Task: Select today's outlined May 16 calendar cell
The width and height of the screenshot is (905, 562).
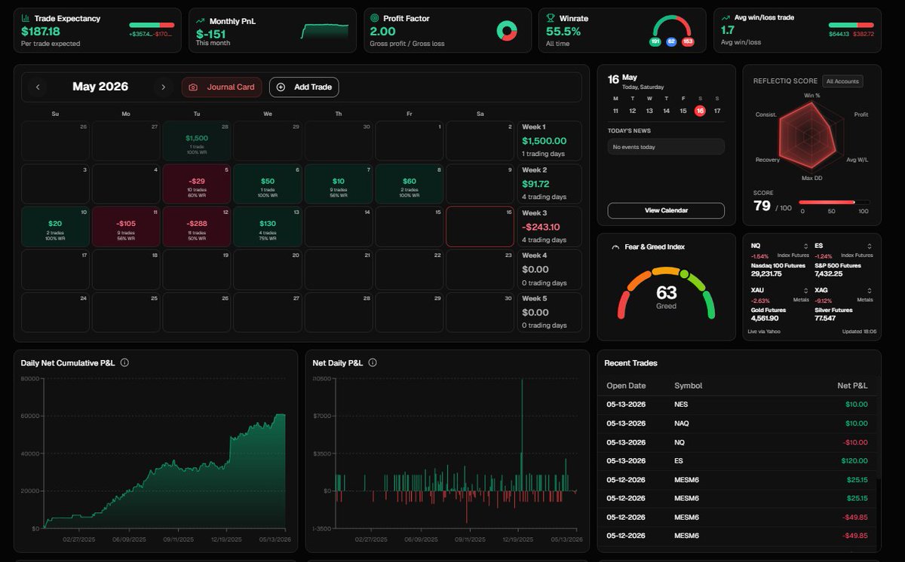Action: (480, 227)
